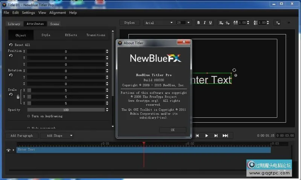Open the File menu

(x=6, y=13)
